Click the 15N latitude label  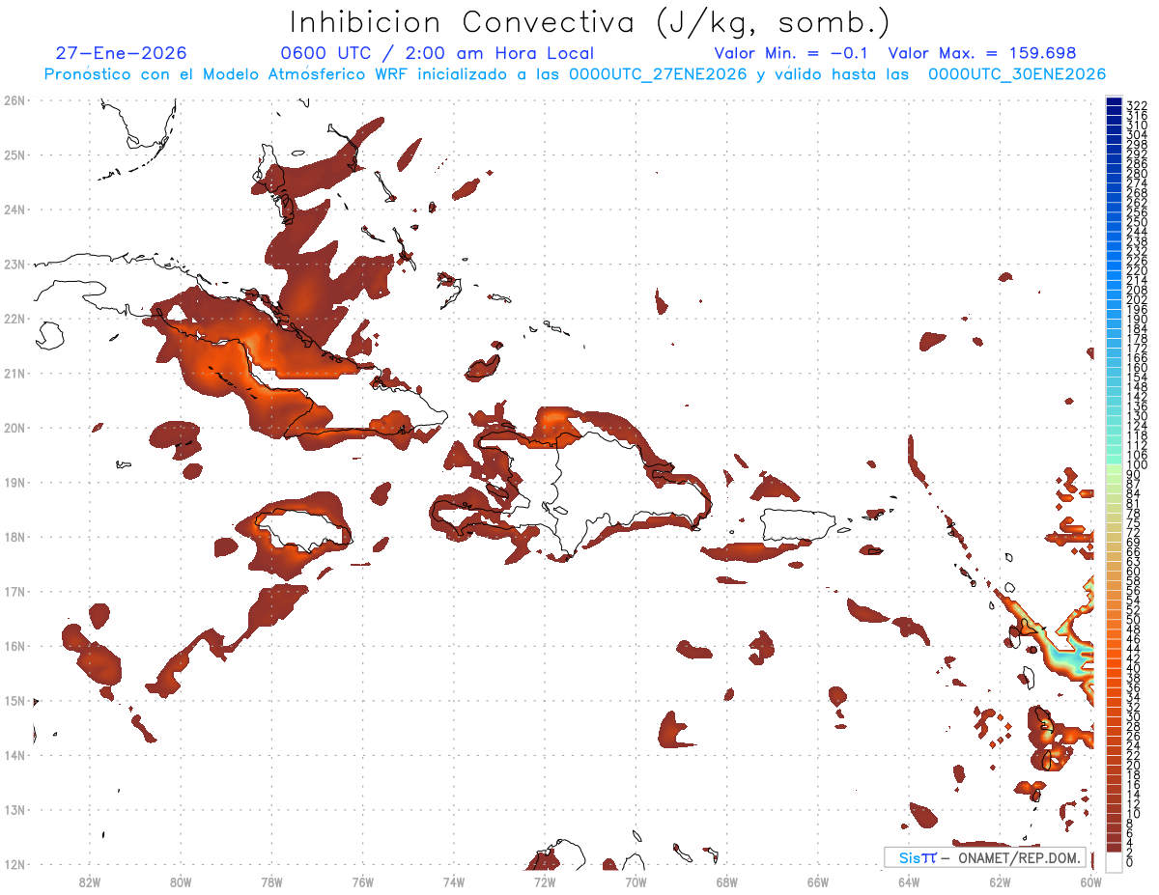coord(14,700)
